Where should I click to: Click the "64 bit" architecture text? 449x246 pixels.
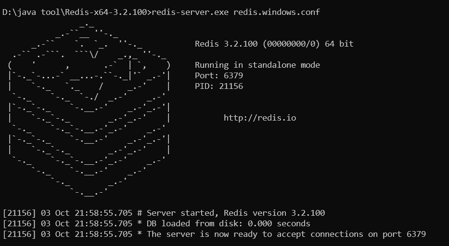pyautogui.click(x=339, y=44)
